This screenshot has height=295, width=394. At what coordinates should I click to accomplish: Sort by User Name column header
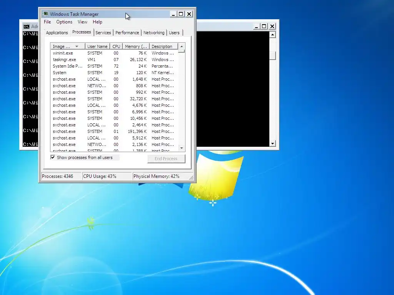click(97, 46)
